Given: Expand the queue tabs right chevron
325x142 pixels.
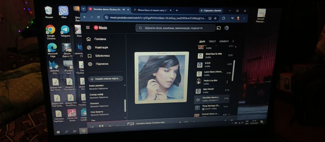Looking at the screenshot, I should (233, 41).
